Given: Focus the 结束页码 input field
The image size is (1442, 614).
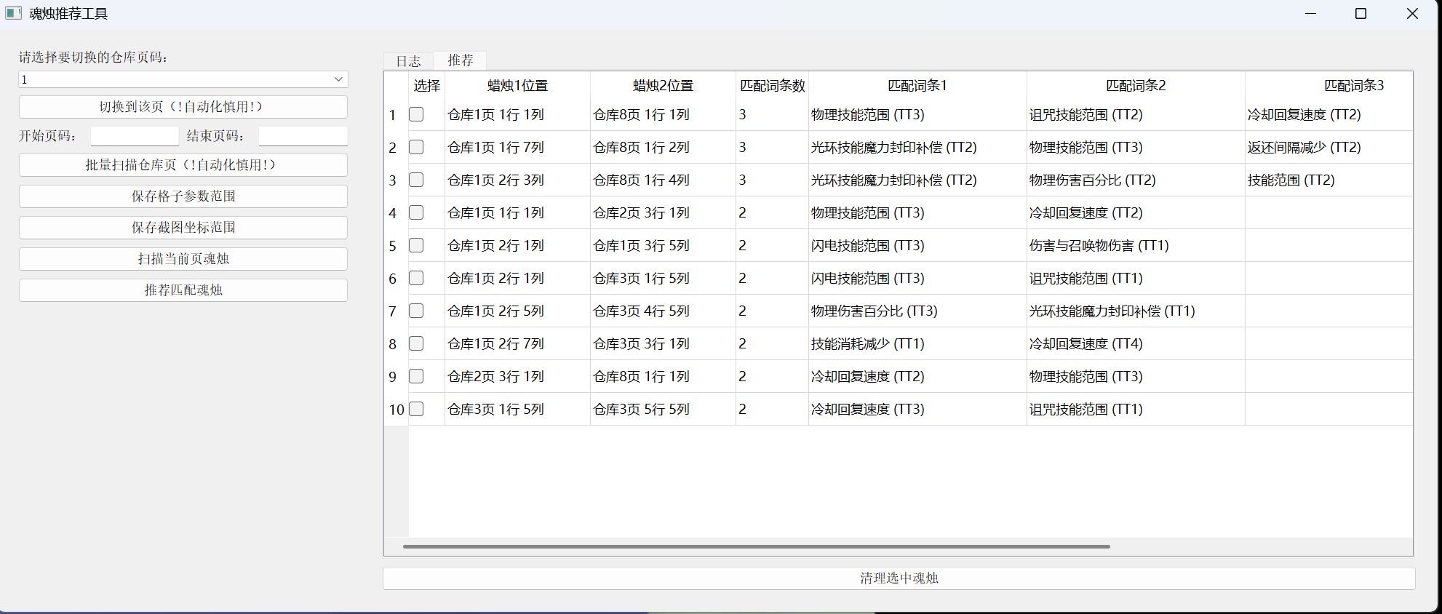Looking at the screenshot, I should coord(303,136).
